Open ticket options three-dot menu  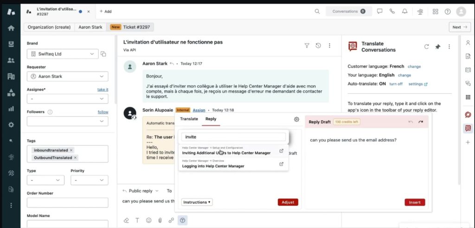tap(329, 46)
